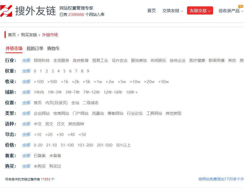This screenshot has height=188, width=244.
Task: Filter language by 中文
Action: click(x=38, y=124)
